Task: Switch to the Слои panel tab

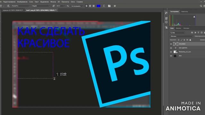Action: (172, 28)
